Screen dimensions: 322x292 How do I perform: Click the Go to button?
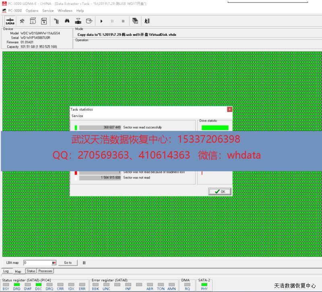68,263
